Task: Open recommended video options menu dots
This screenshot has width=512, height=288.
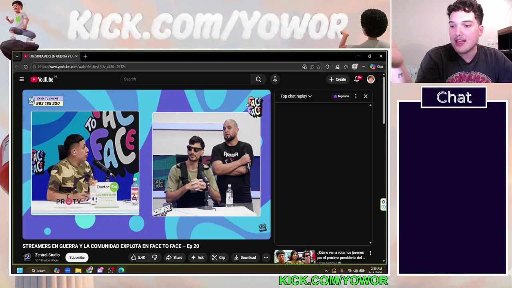Action: coord(370,253)
